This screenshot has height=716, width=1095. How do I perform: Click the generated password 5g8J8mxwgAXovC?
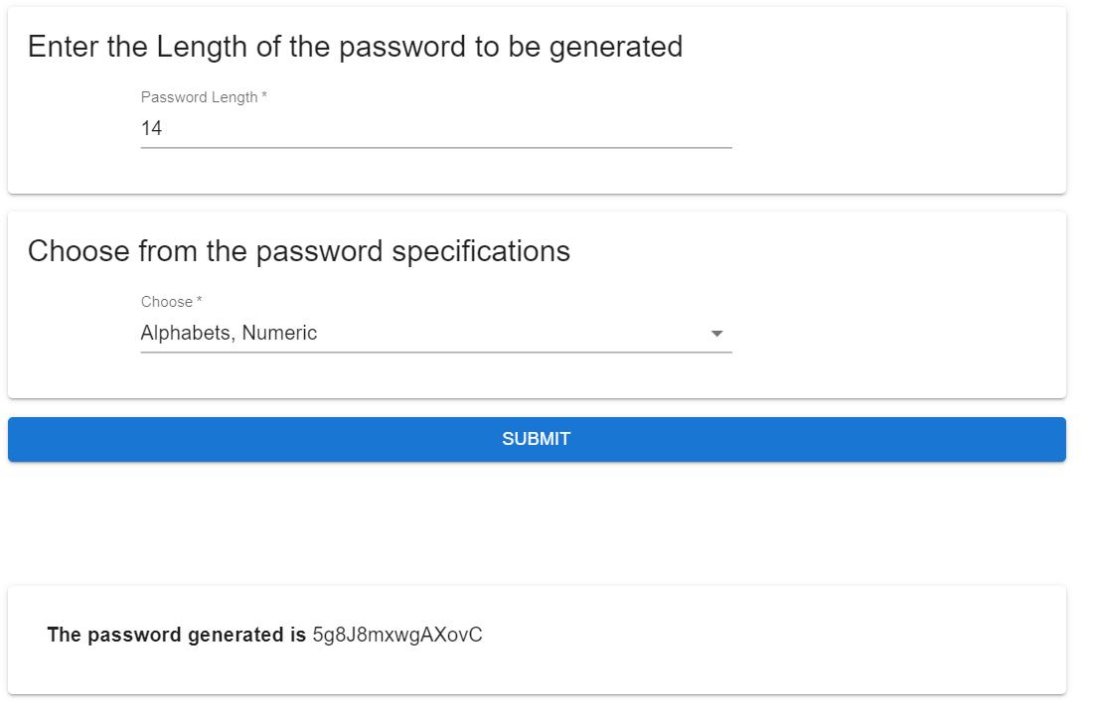coord(397,636)
